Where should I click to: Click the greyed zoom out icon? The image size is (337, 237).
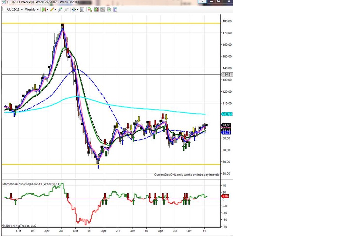point(66,9)
